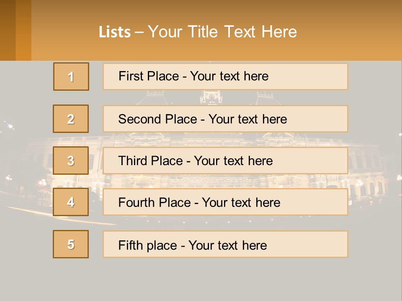Click the number 3 box
Image resolution: width=402 pixels, height=301 pixels.
click(x=71, y=161)
